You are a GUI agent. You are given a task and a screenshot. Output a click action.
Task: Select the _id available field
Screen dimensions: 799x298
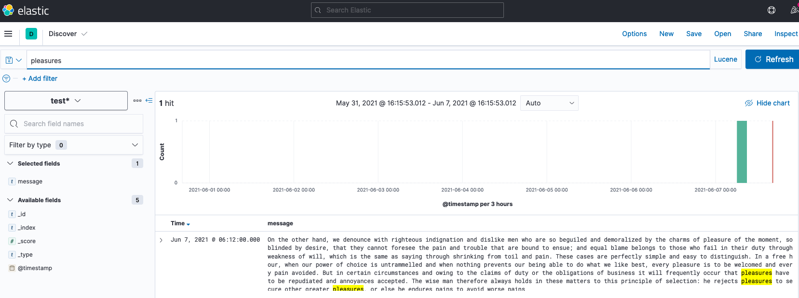click(x=22, y=214)
